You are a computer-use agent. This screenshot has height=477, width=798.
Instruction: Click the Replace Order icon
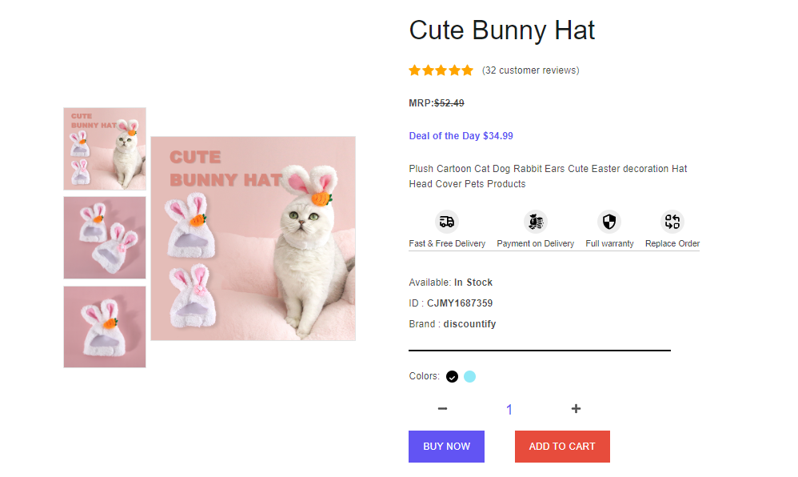pos(672,222)
